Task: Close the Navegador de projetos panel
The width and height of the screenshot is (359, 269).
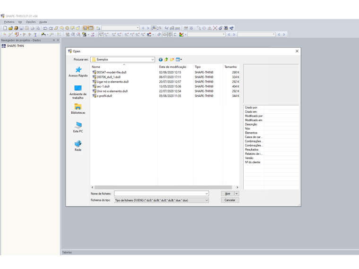Action: click(58, 40)
